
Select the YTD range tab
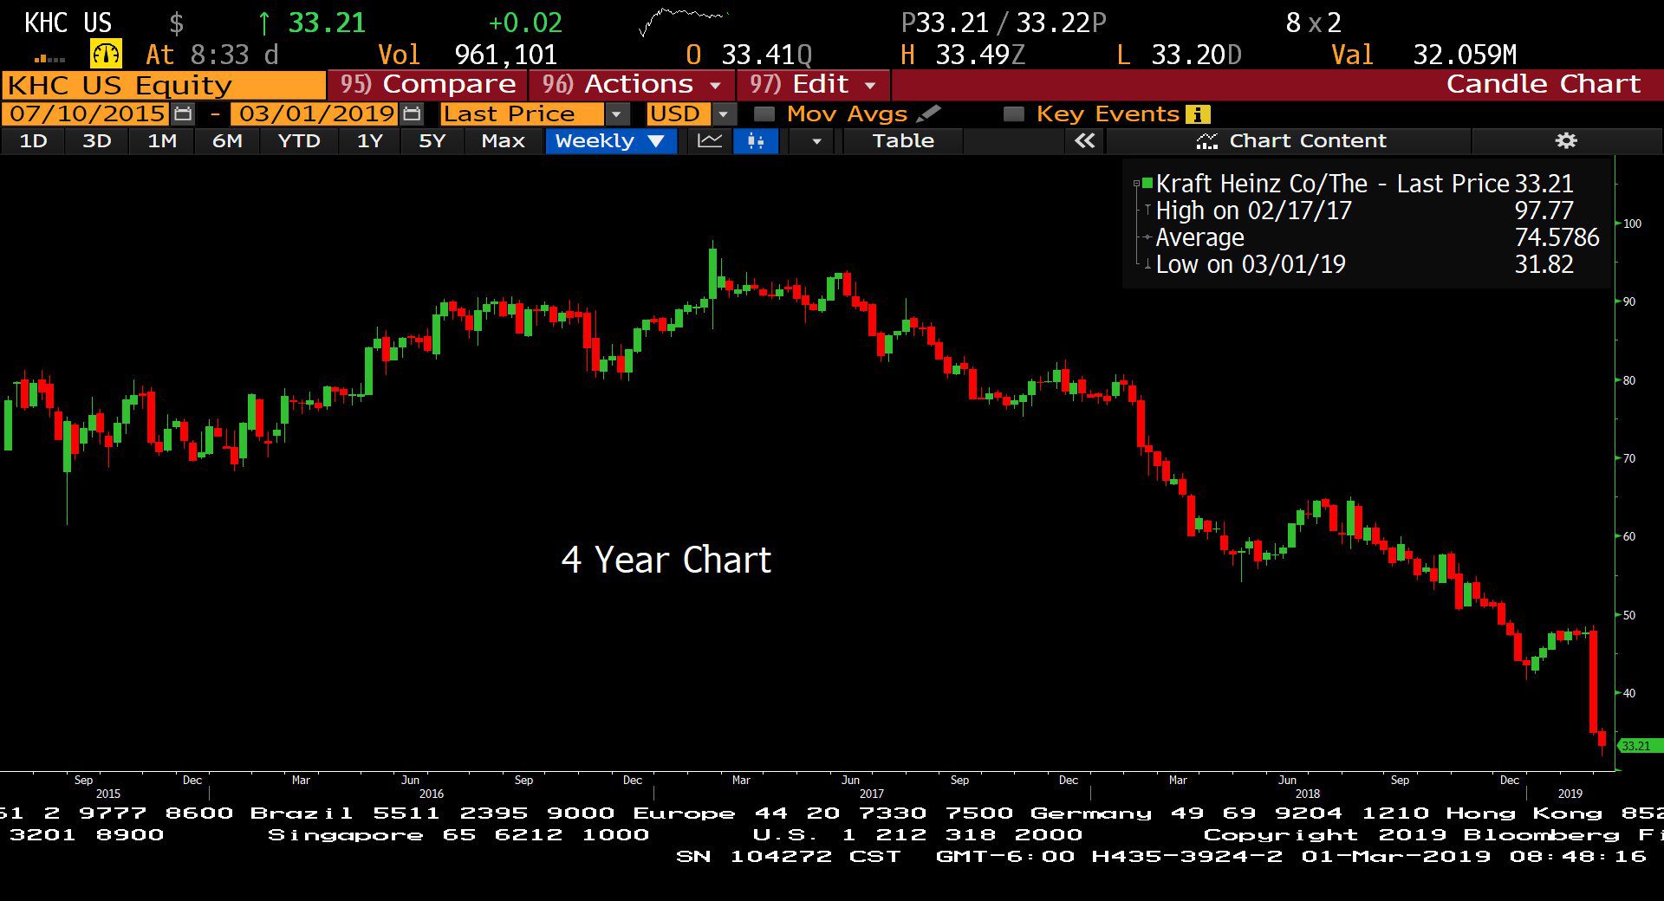(299, 141)
